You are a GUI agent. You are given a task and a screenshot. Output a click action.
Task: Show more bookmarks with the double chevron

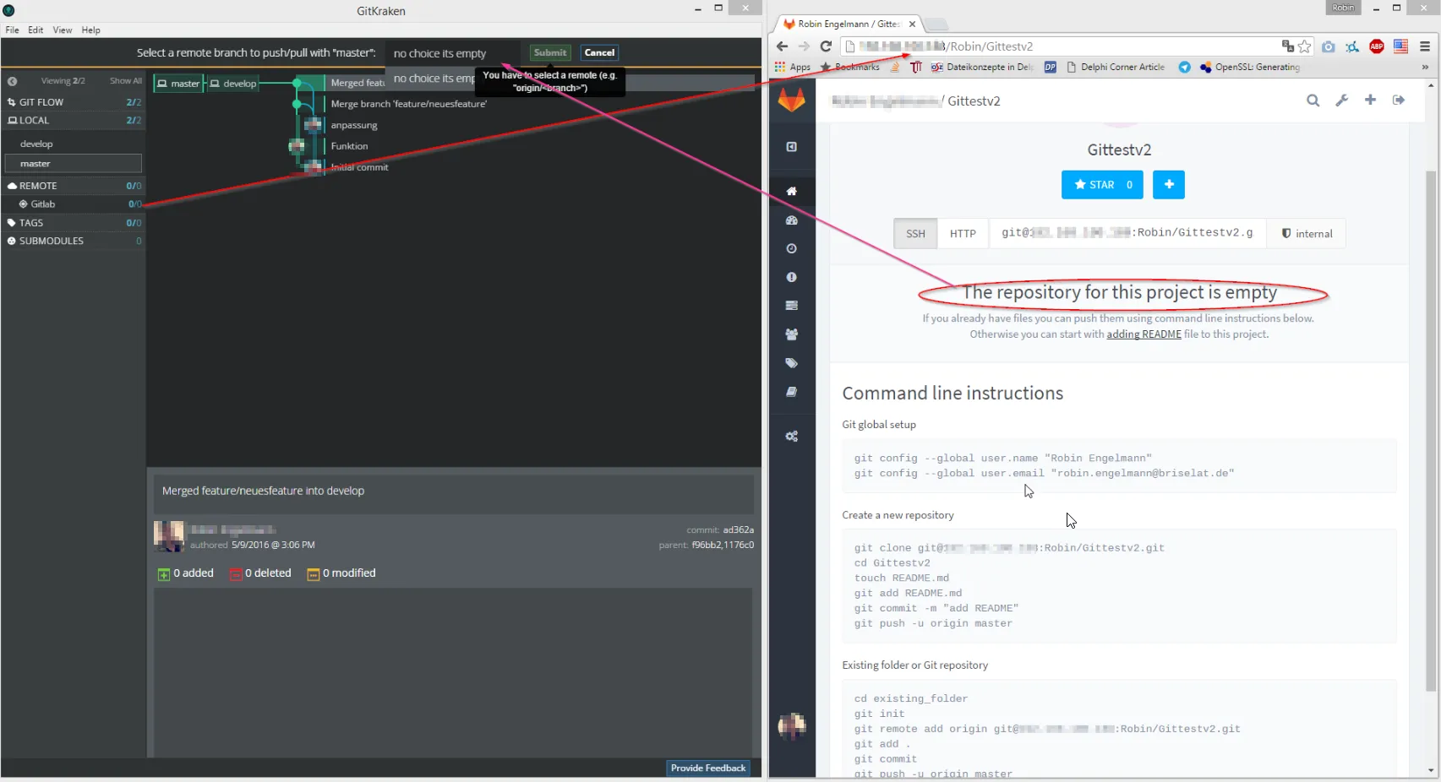(1425, 68)
